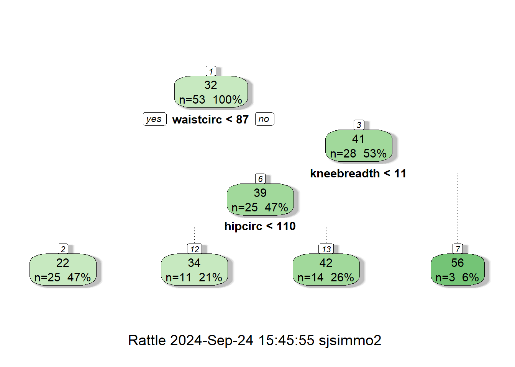Select the 'no' branch label

tap(264, 119)
